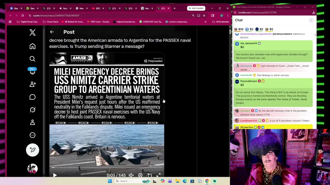
Task: Open File Explorer from the taskbar
Action: point(177,181)
